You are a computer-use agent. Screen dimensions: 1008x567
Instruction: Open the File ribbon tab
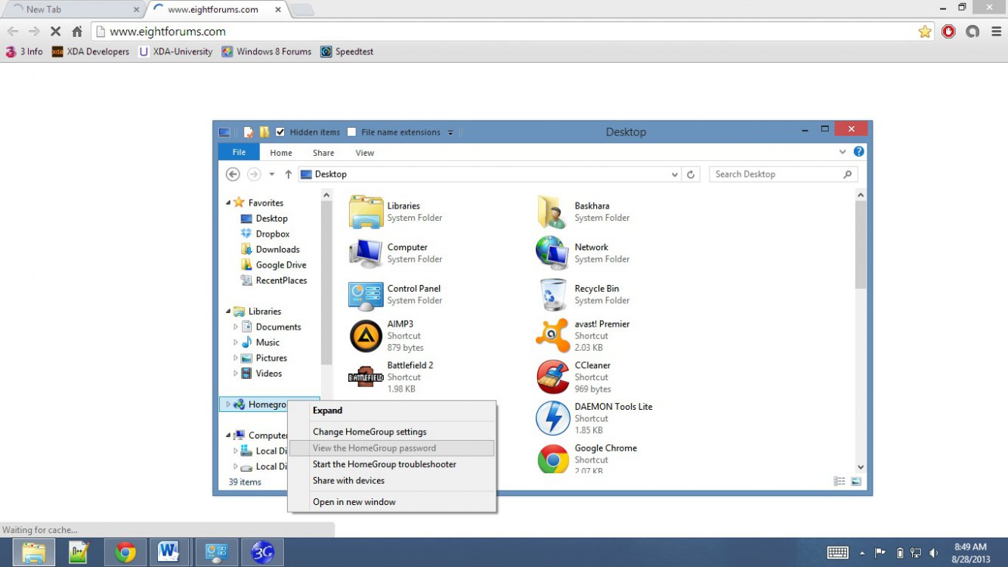click(x=239, y=152)
